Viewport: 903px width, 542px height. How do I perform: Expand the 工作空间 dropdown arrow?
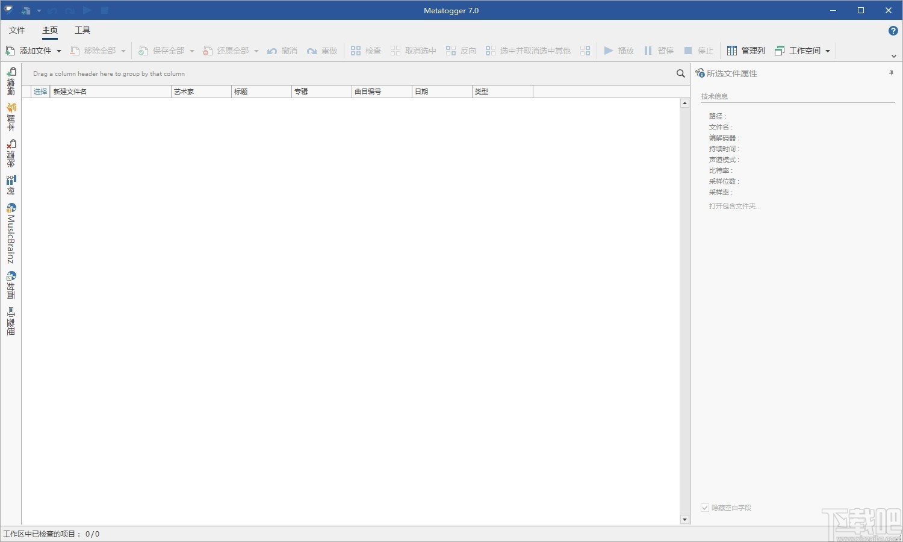point(828,51)
